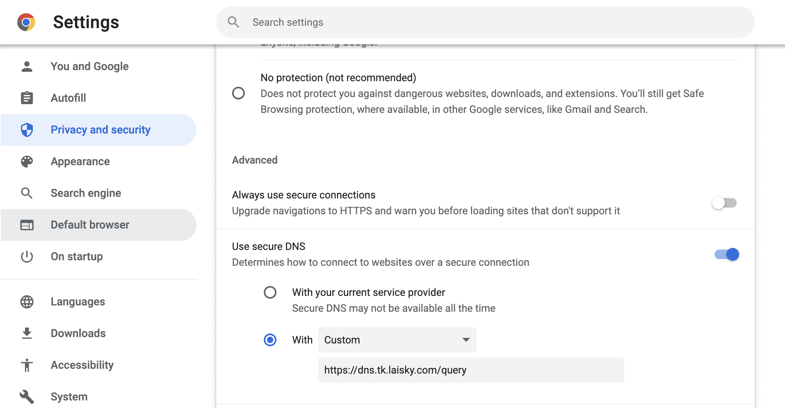Select No protection radio button
This screenshot has width=785, height=408.
[238, 93]
